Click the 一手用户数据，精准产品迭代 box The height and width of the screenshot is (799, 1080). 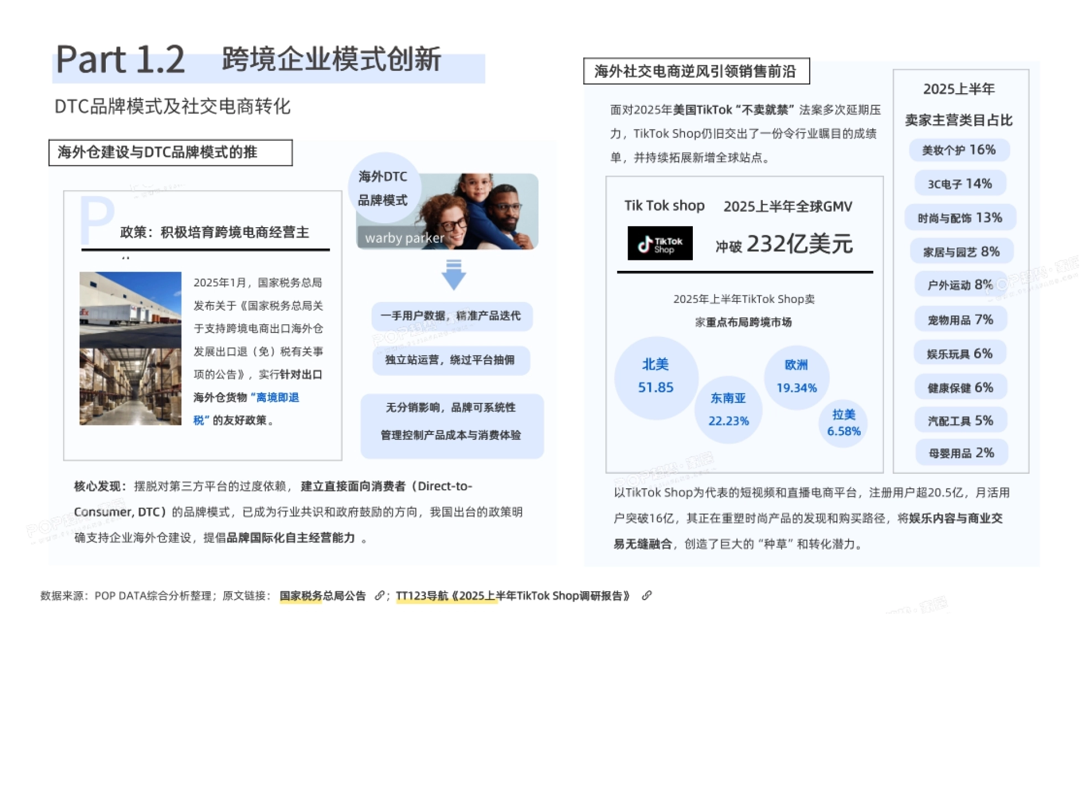point(451,316)
